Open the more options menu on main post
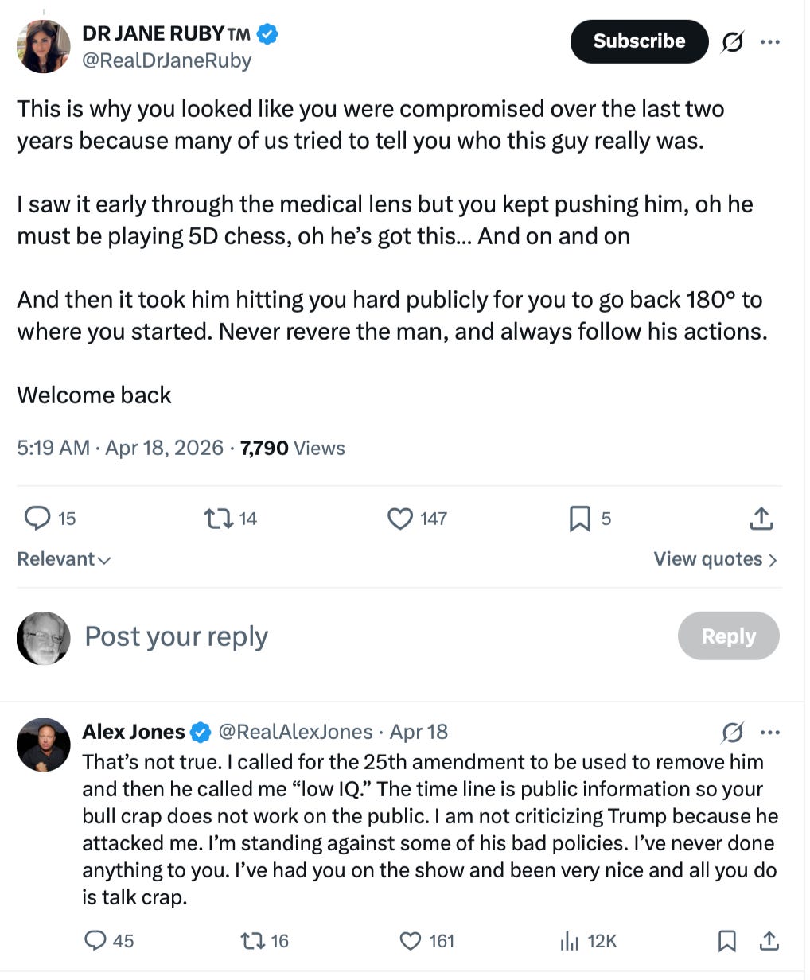Viewport: 810px width, 980px height. click(x=770, y=42)
